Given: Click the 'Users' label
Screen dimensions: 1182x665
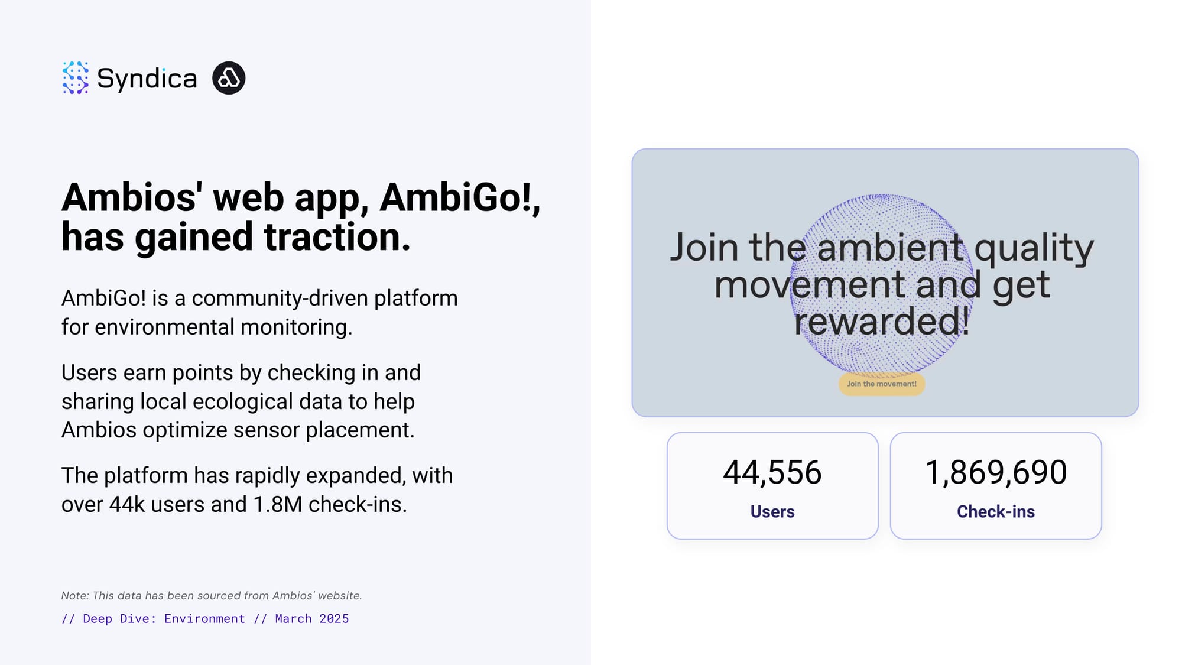Looking at the screenshot, I should coord(772,512).
